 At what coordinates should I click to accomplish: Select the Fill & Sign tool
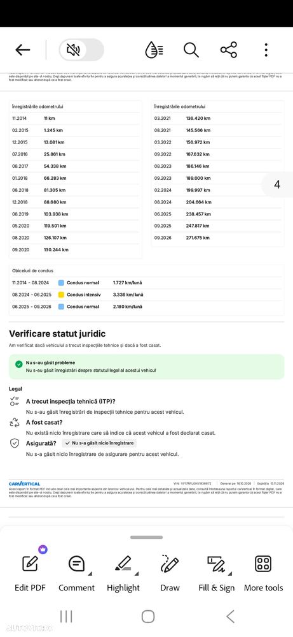[x=217, y=573]
